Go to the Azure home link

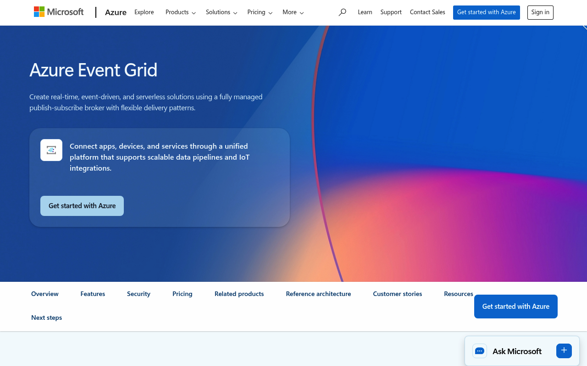[116, 12]
